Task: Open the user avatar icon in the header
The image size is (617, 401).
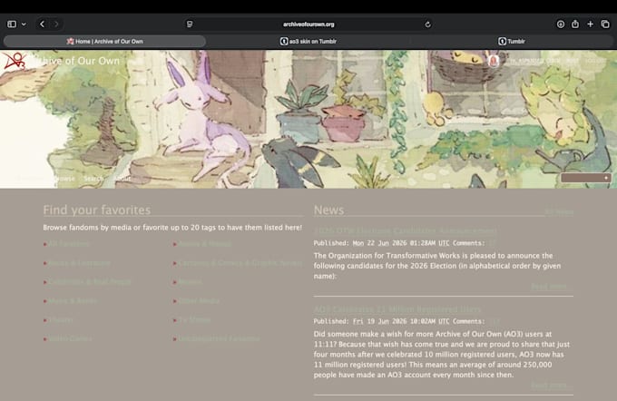Action: click(x=494, y=61)
